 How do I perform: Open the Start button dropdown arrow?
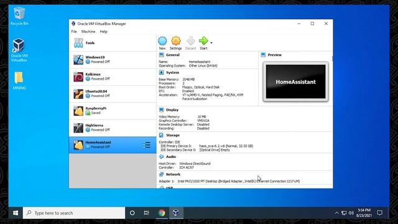point(211,43)
